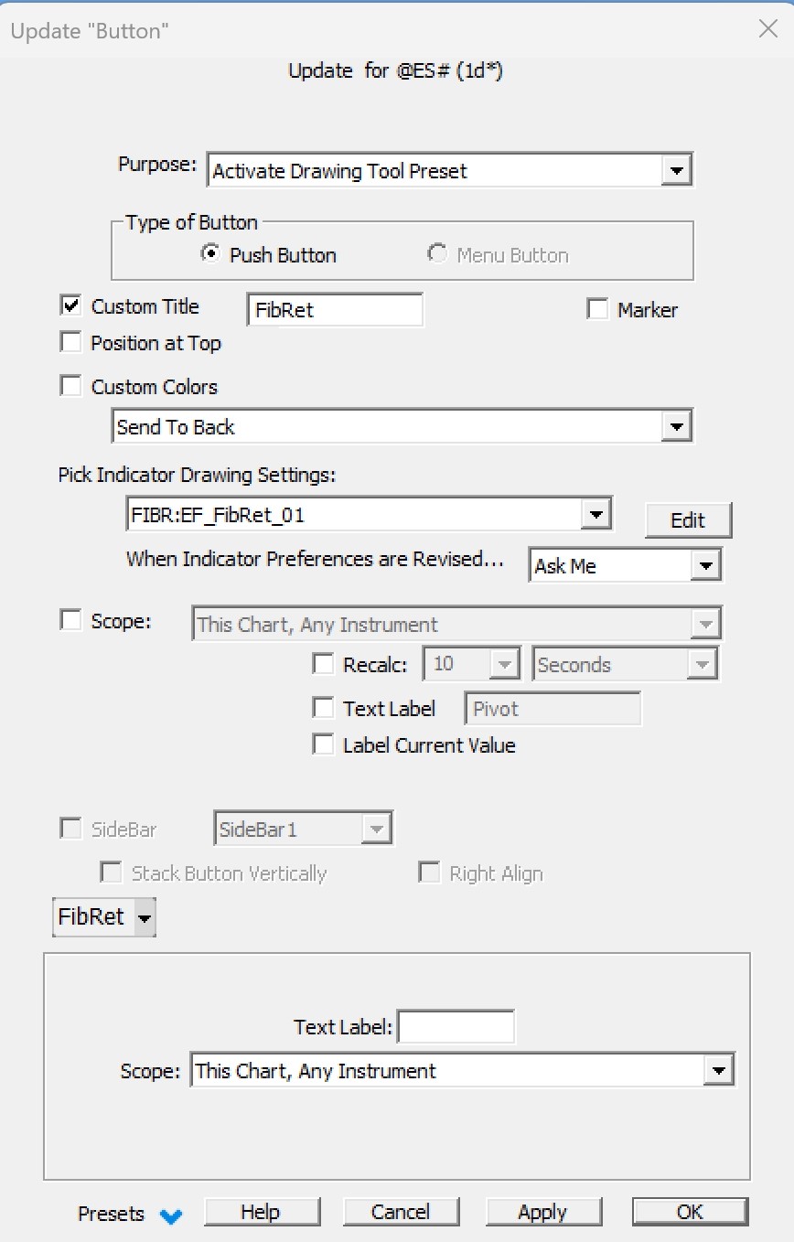794x1242 pixels.
Task: Click the Edit button
Action: [x=688, y=520]
